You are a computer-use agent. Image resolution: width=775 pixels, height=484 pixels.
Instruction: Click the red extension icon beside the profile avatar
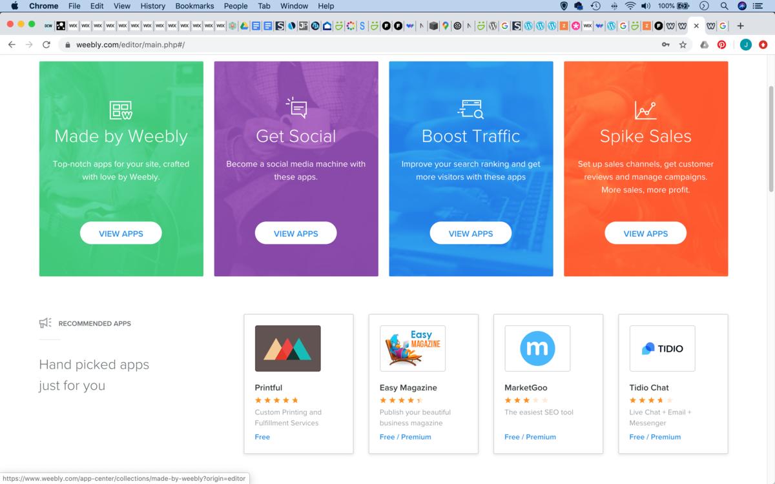tap(763, 45)
